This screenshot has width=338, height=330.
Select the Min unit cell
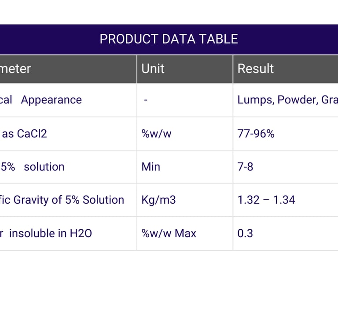point(151,167)
